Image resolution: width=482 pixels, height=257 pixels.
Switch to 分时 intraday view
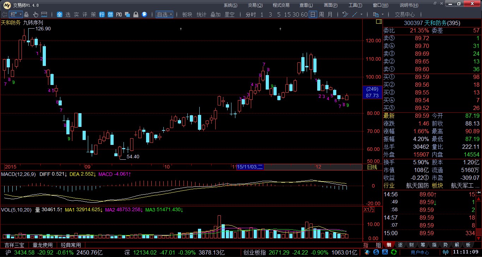pyautogui.click(x=251, y=14)
